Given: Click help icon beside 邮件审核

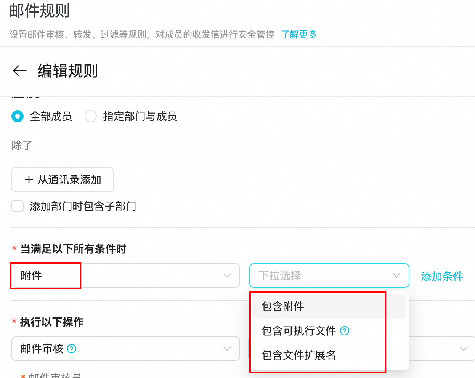Looking at the screenshot, I should [72, 349].
